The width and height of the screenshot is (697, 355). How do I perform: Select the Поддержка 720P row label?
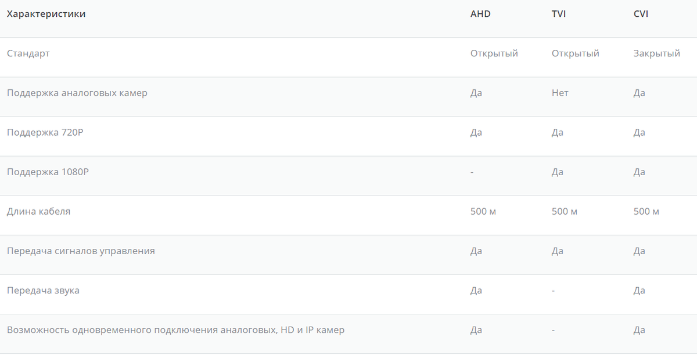pos(45,132)
